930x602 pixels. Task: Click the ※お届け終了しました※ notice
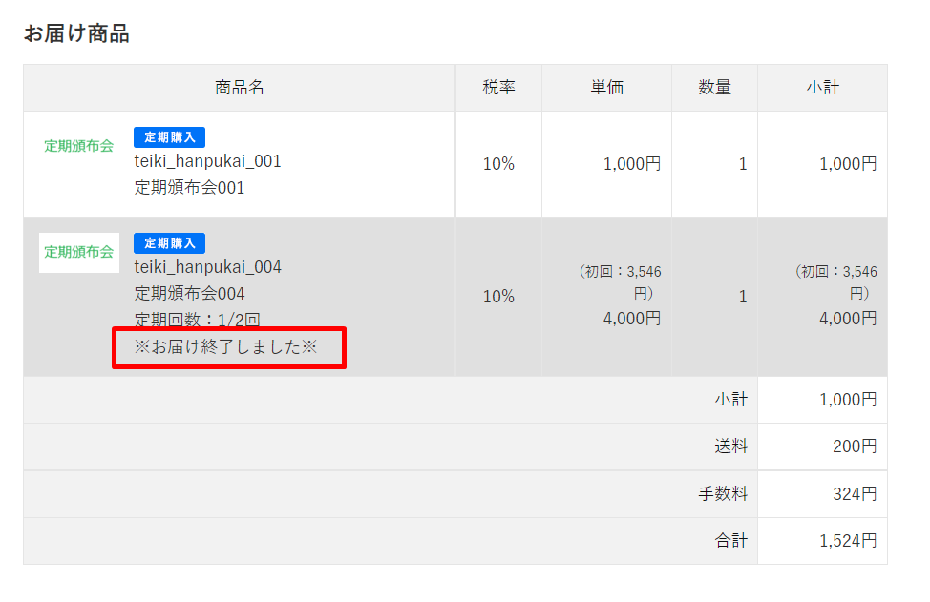224,347
